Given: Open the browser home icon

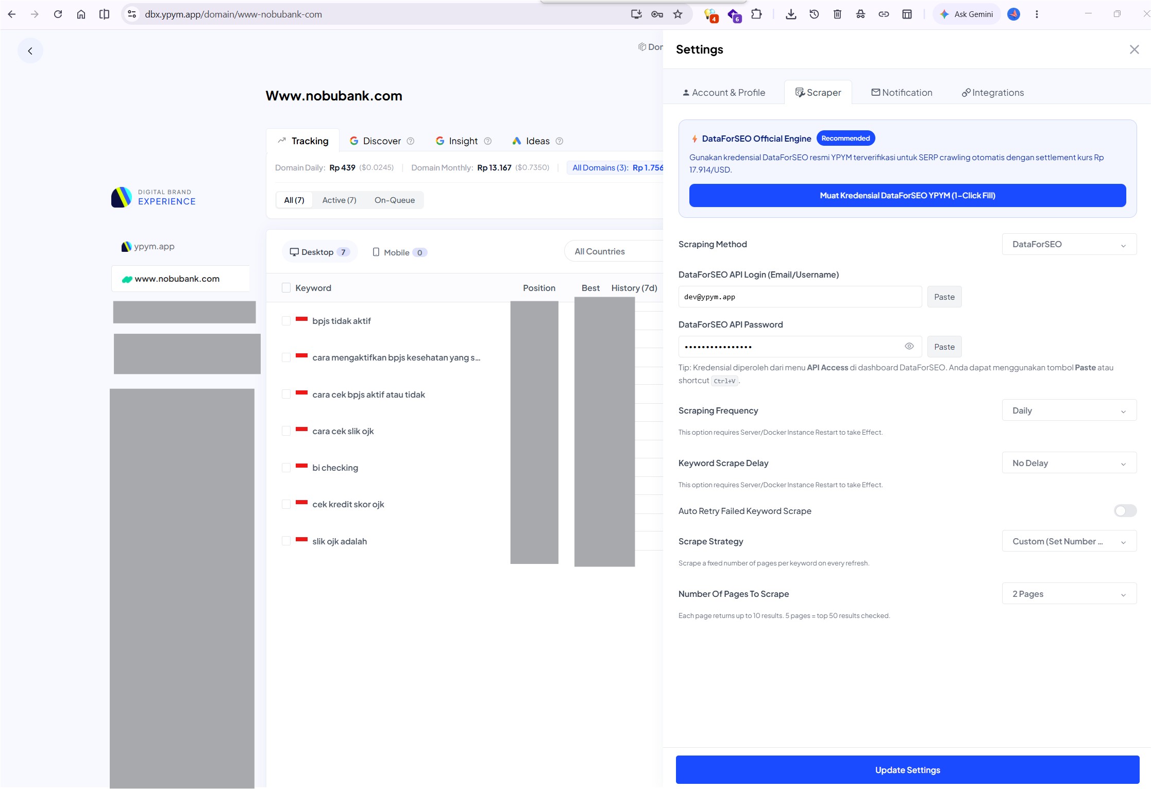Looking at the screenshot, I should click(81, 14).
